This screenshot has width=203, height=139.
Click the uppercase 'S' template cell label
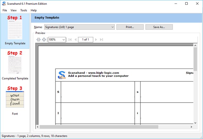58,92
